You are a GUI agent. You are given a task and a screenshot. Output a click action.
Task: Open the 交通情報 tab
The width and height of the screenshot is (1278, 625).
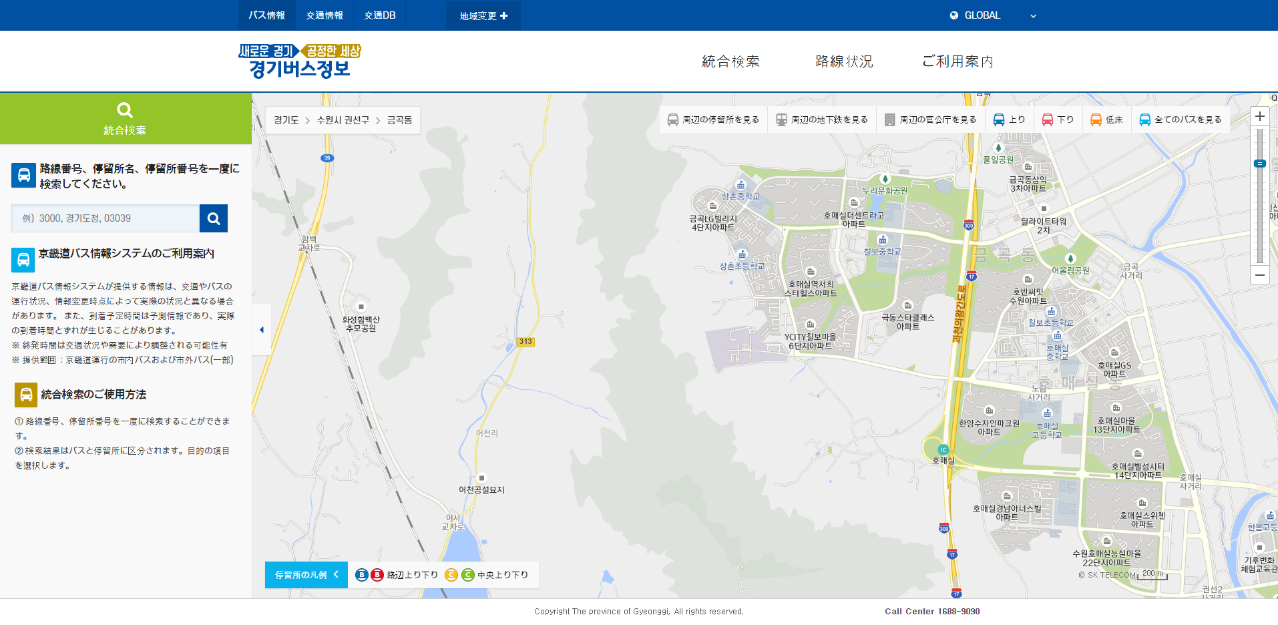pos(325,15)
